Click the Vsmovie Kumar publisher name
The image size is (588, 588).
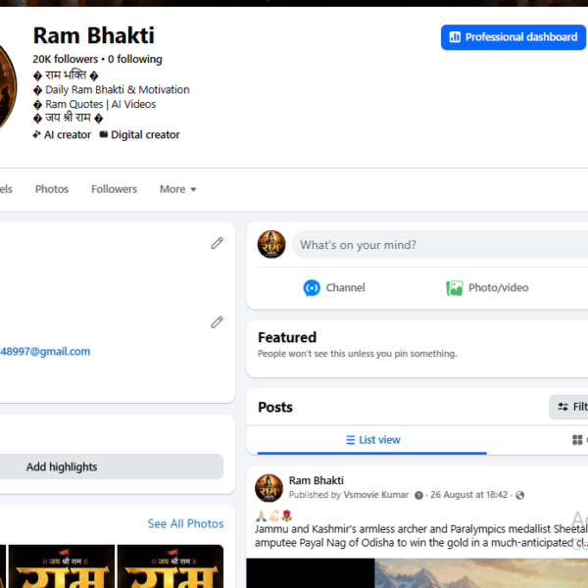(375, 495)
